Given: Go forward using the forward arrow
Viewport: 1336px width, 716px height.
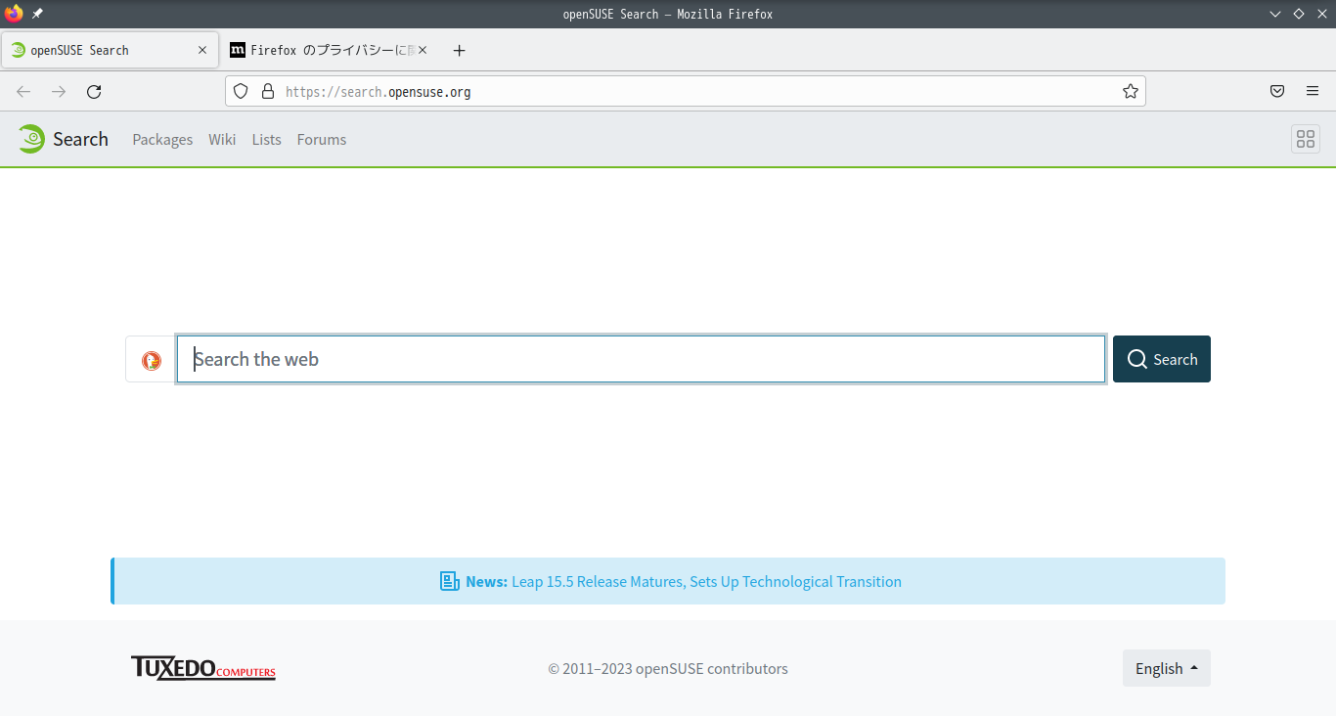Looking at the screenshot, I should click(x=59, y=91).
